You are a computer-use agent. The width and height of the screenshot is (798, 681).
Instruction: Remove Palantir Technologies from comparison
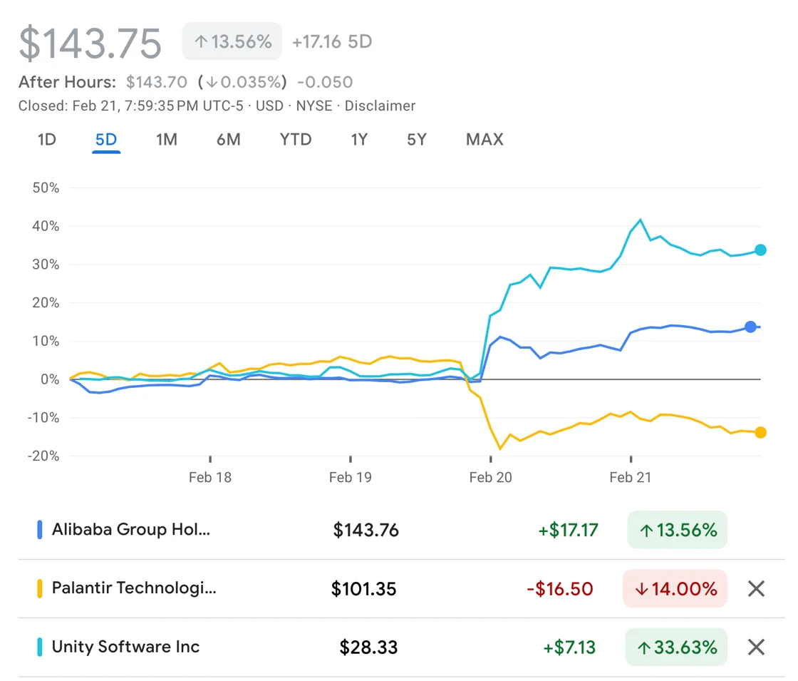756,589
